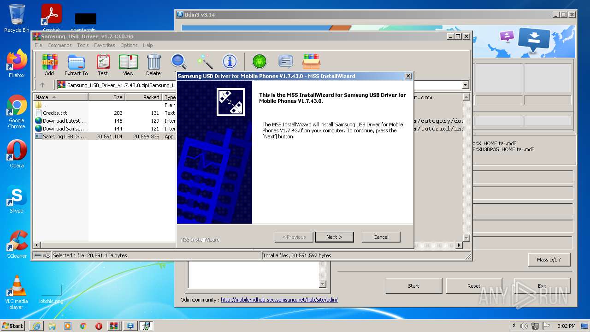Click the Info icon in WinRAR toolbar
590x332 pixels.
pos(230,62)
